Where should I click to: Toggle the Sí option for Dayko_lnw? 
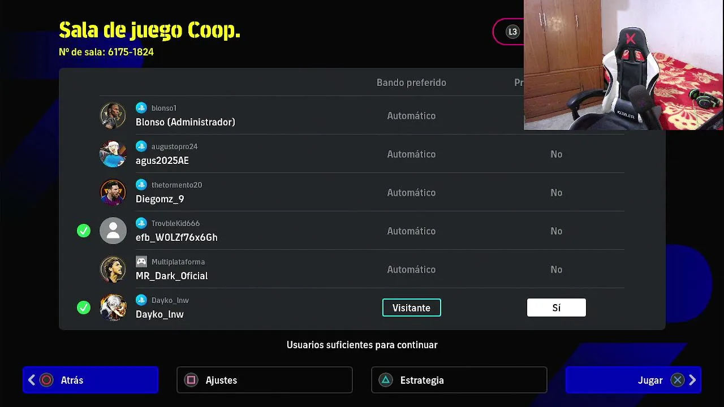coord(557,308)
